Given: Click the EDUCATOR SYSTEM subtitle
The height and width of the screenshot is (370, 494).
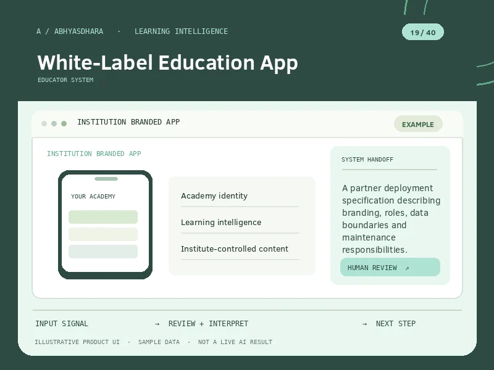Looking at the screenshot, I should tap(65, 80).
